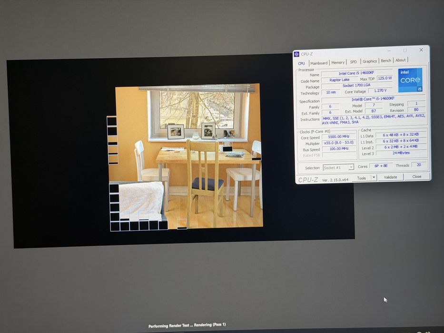Minimize the CPU-Z window
Image resolution: width=444 pixels, height=333 pixels.
coord(390,50)
